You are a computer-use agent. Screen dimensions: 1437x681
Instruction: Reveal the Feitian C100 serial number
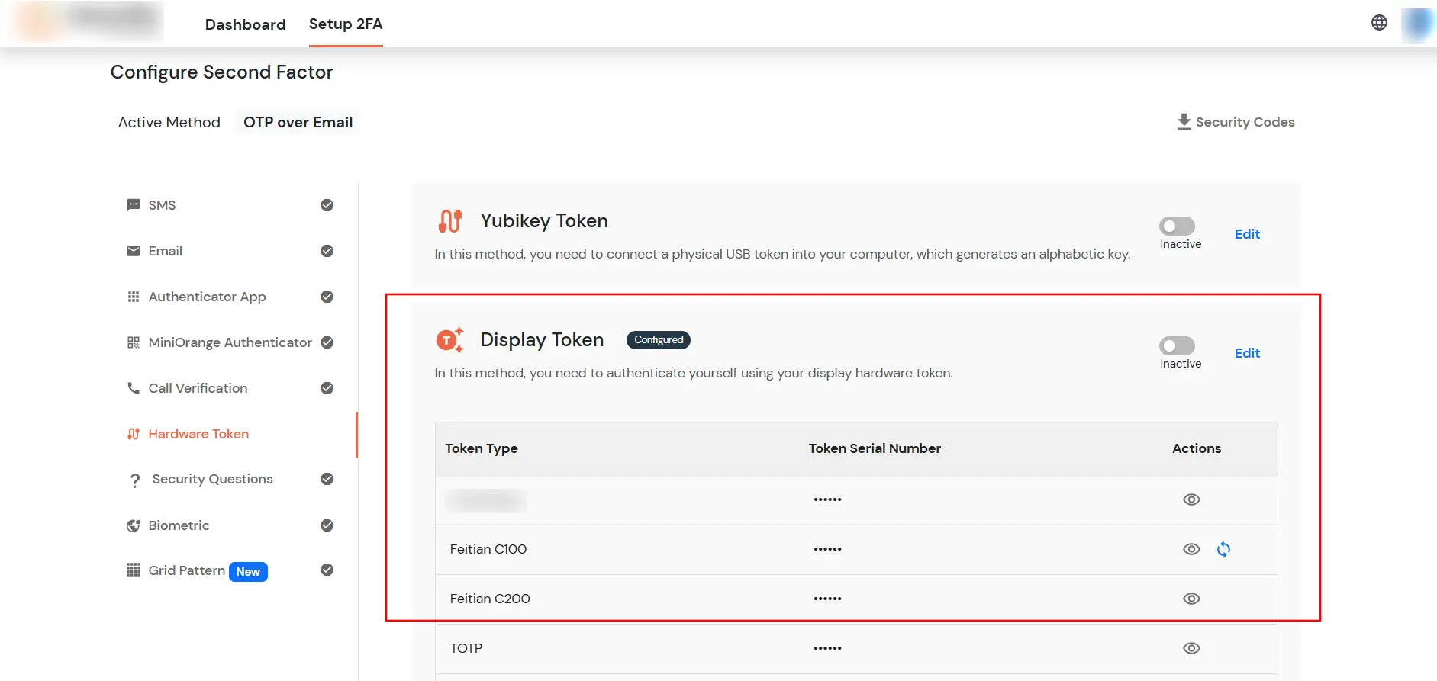click(1191, 549)
